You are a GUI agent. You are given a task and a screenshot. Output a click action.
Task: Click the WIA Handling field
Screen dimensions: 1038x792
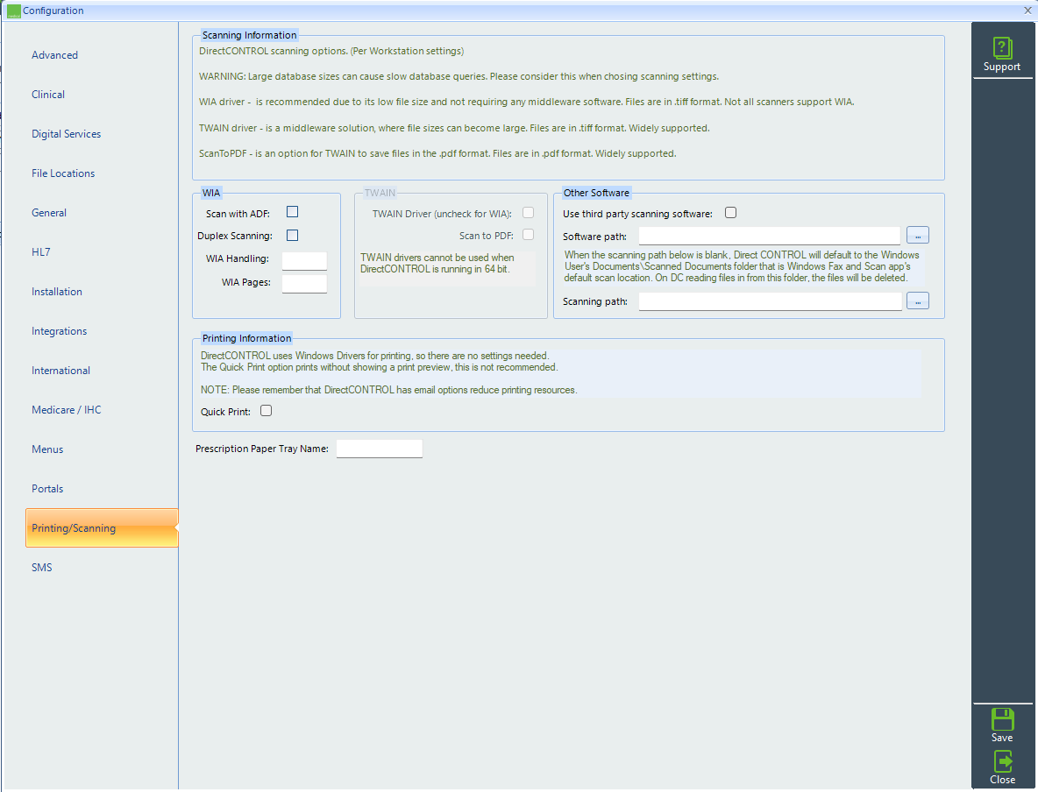[x=304, y=261]
